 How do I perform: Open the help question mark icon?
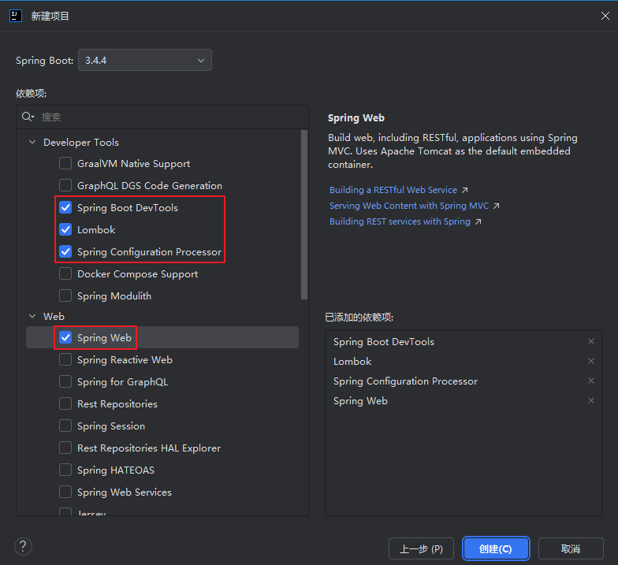[23, 547]
